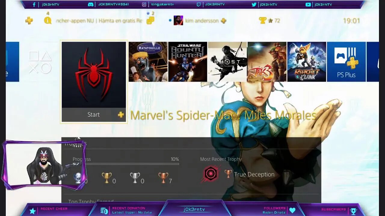Select the Ratchet & Clank tile
This screenshot has width=385, height=216.
pyautogui.click(x=307, y=62)
